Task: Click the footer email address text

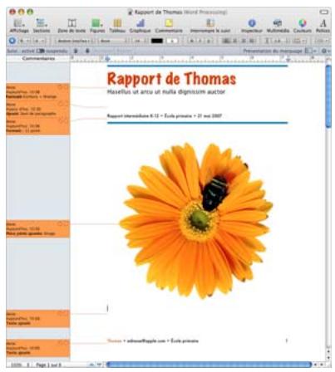Action: point(146,340)
